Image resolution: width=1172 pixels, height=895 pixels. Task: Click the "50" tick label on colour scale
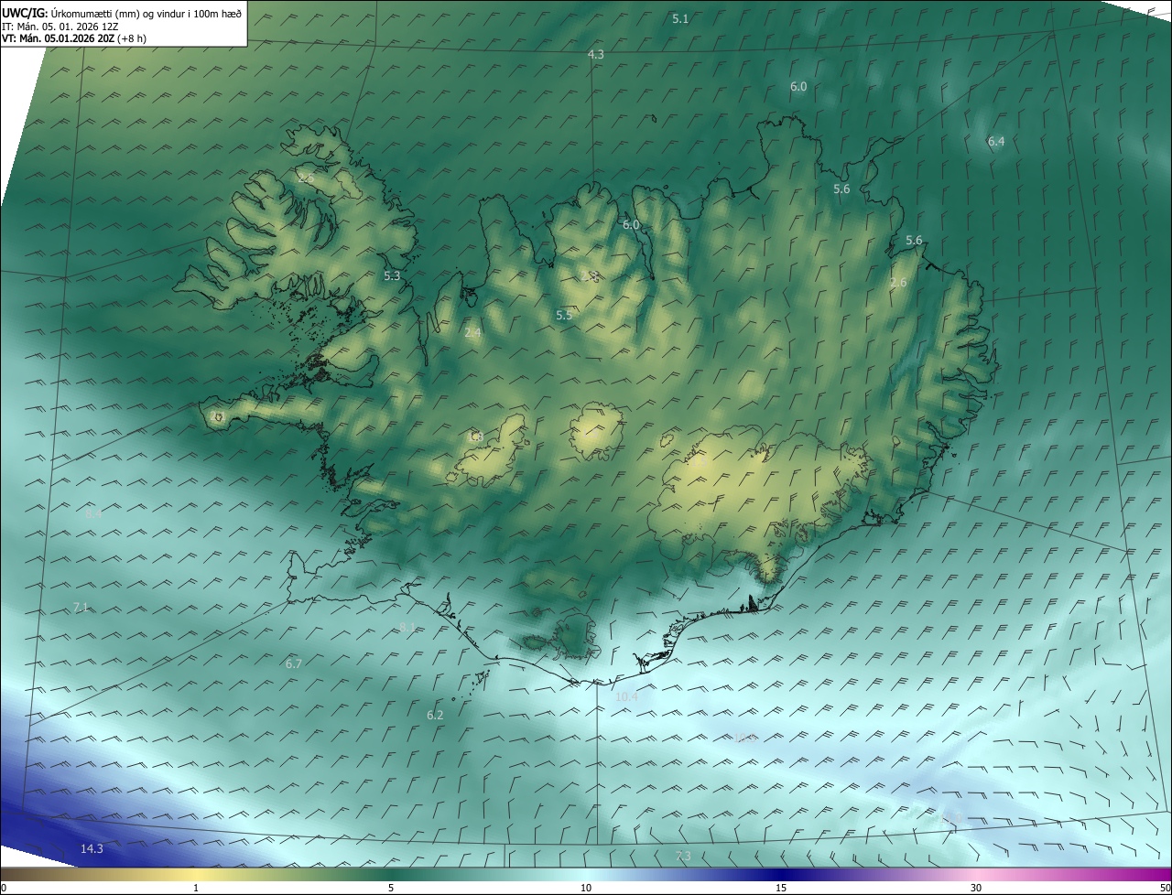(1165, 888)
